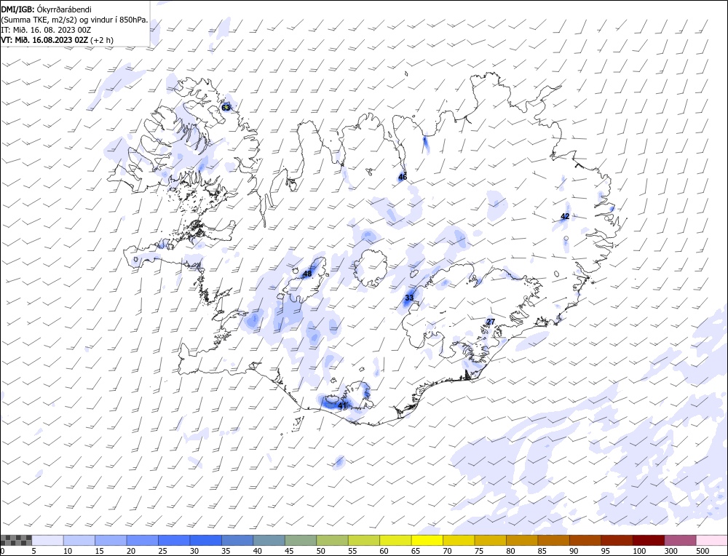The image size is (728, 556).
Task: Click the 90-95 rust legend swatch
Action: (x=585, y=540)
